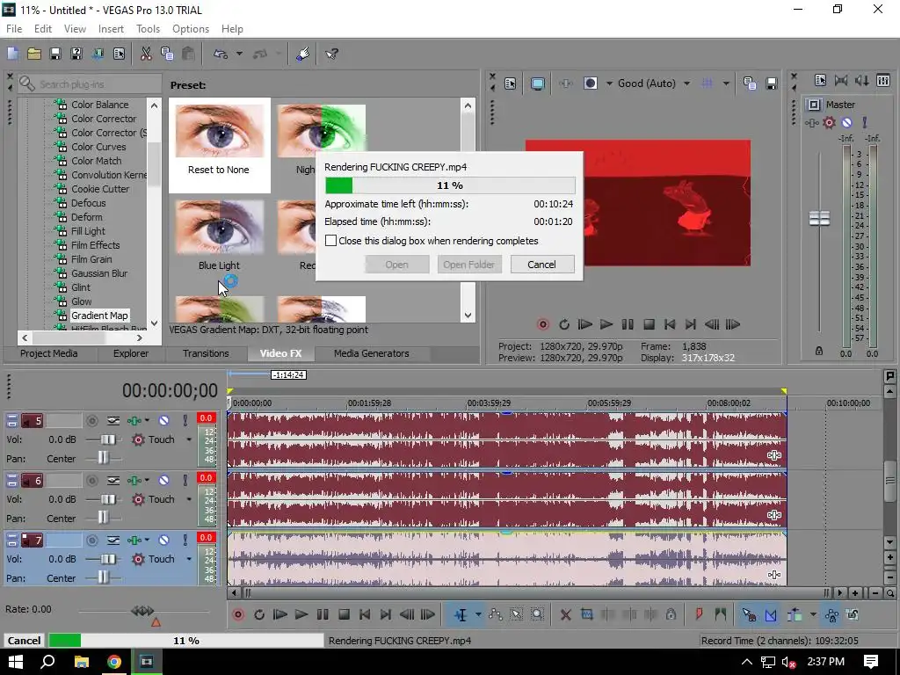Click the Copy icon in toolbar
This screenshot has width=900, height=675.
coord(167,54)
